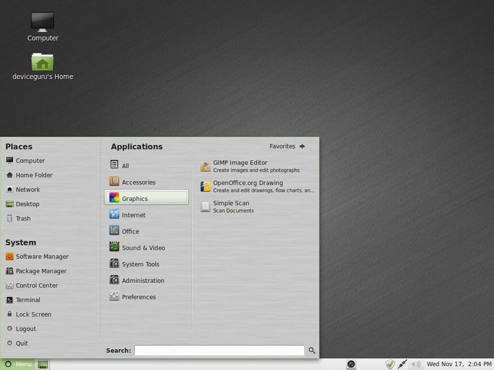Click the System Tools gear icon
The height and width of the screenshot is (370, 494).
click(114, 263)
